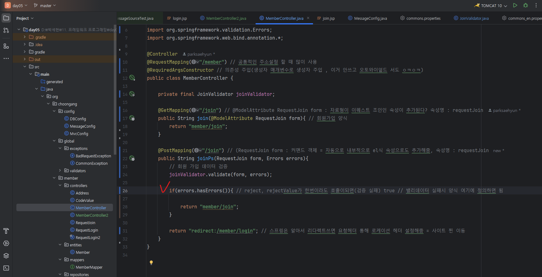Open the Layers tool window icon
Image resolution: width=542 pixels, height=277 pixels.
[6, 256]
